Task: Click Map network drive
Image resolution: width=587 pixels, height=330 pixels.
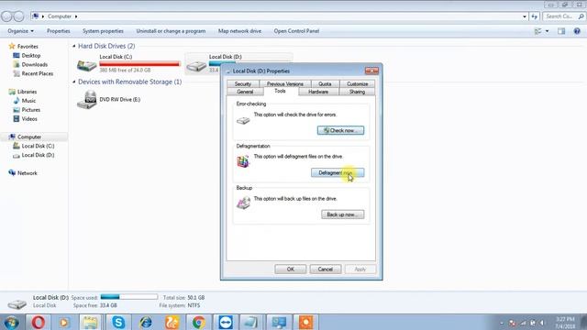Action: (239, 31)
